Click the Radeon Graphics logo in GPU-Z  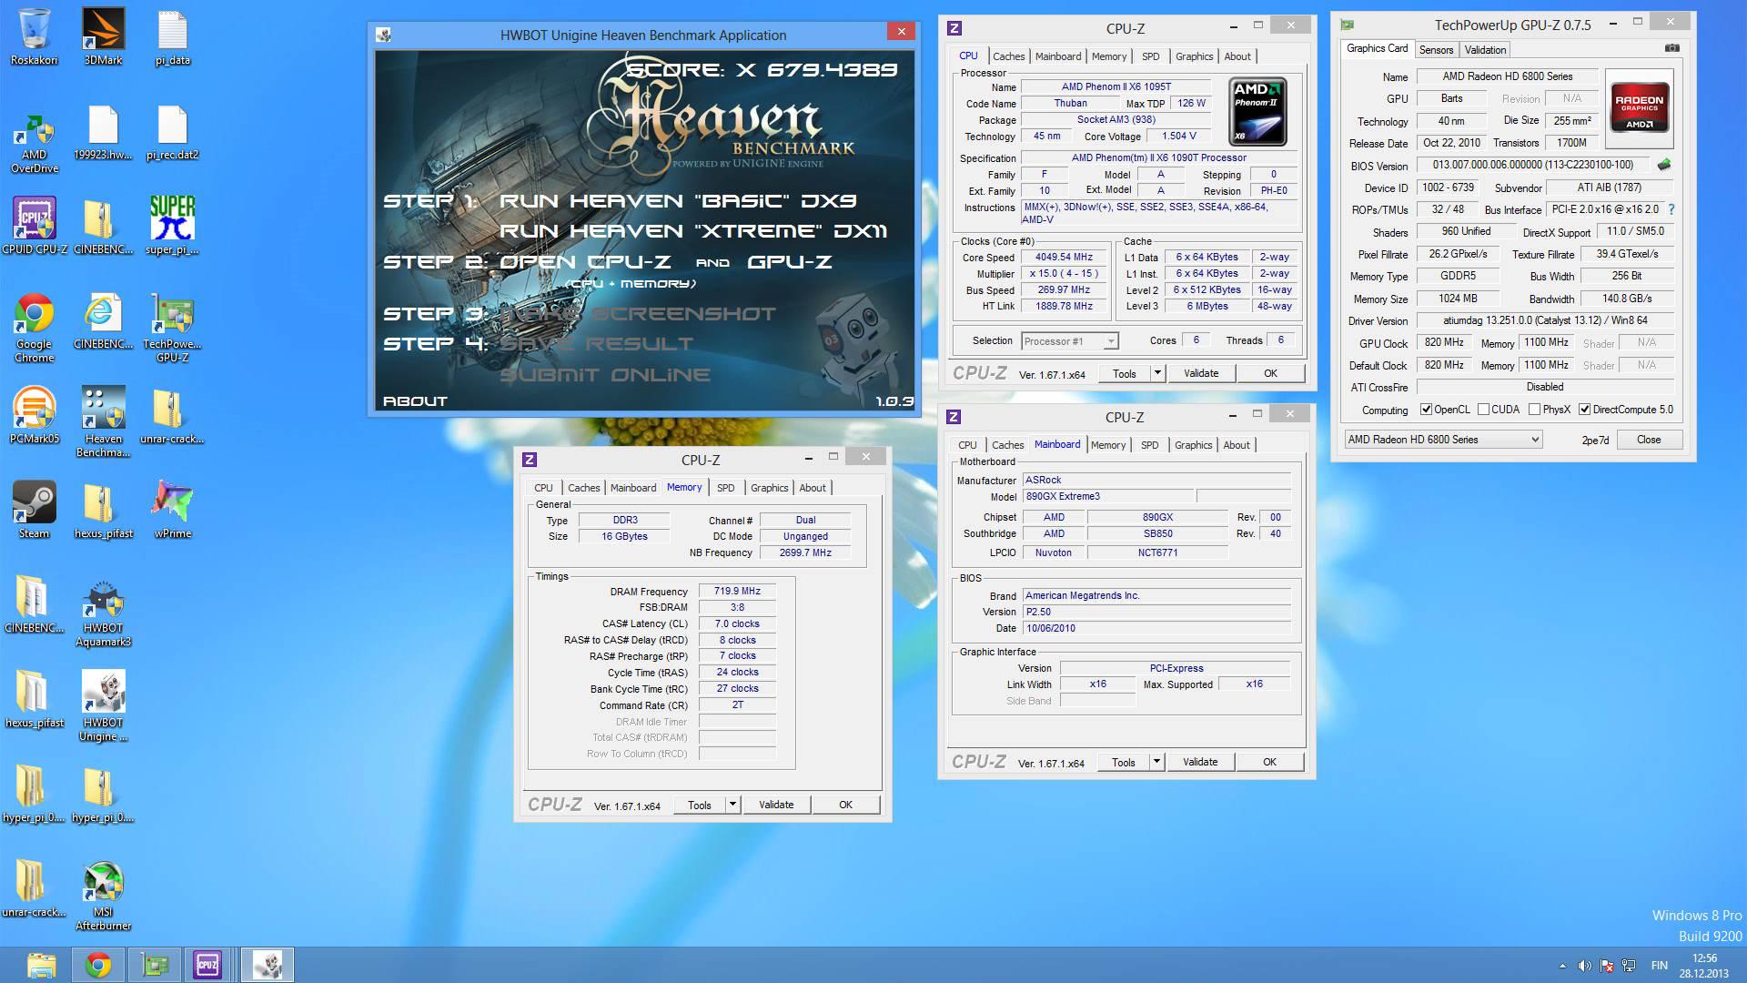[x=1639, y=107]
